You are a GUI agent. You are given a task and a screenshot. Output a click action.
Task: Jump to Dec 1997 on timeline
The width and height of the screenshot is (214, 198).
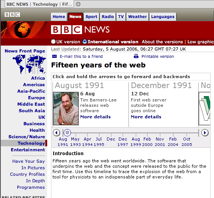(x=123, y=142)
